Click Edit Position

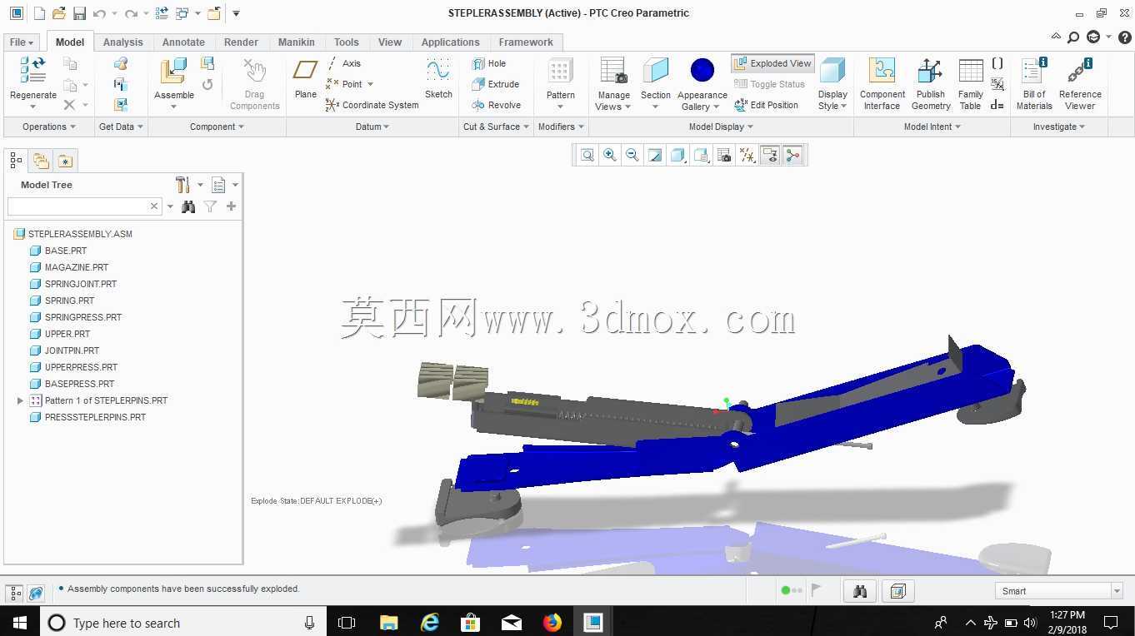pos(767,105)
